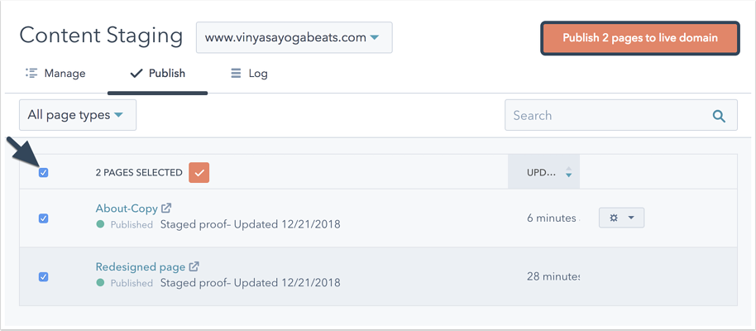This screenshot has width=756, height=331.
Task: Click the Log hamburger icon
Action: coord(236,74)
